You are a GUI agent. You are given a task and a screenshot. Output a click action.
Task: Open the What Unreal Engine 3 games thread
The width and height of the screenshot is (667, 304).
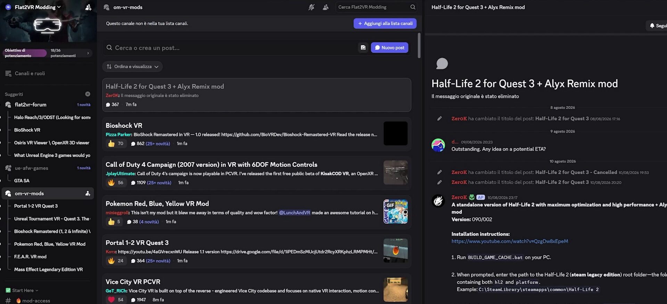(52, 155)
